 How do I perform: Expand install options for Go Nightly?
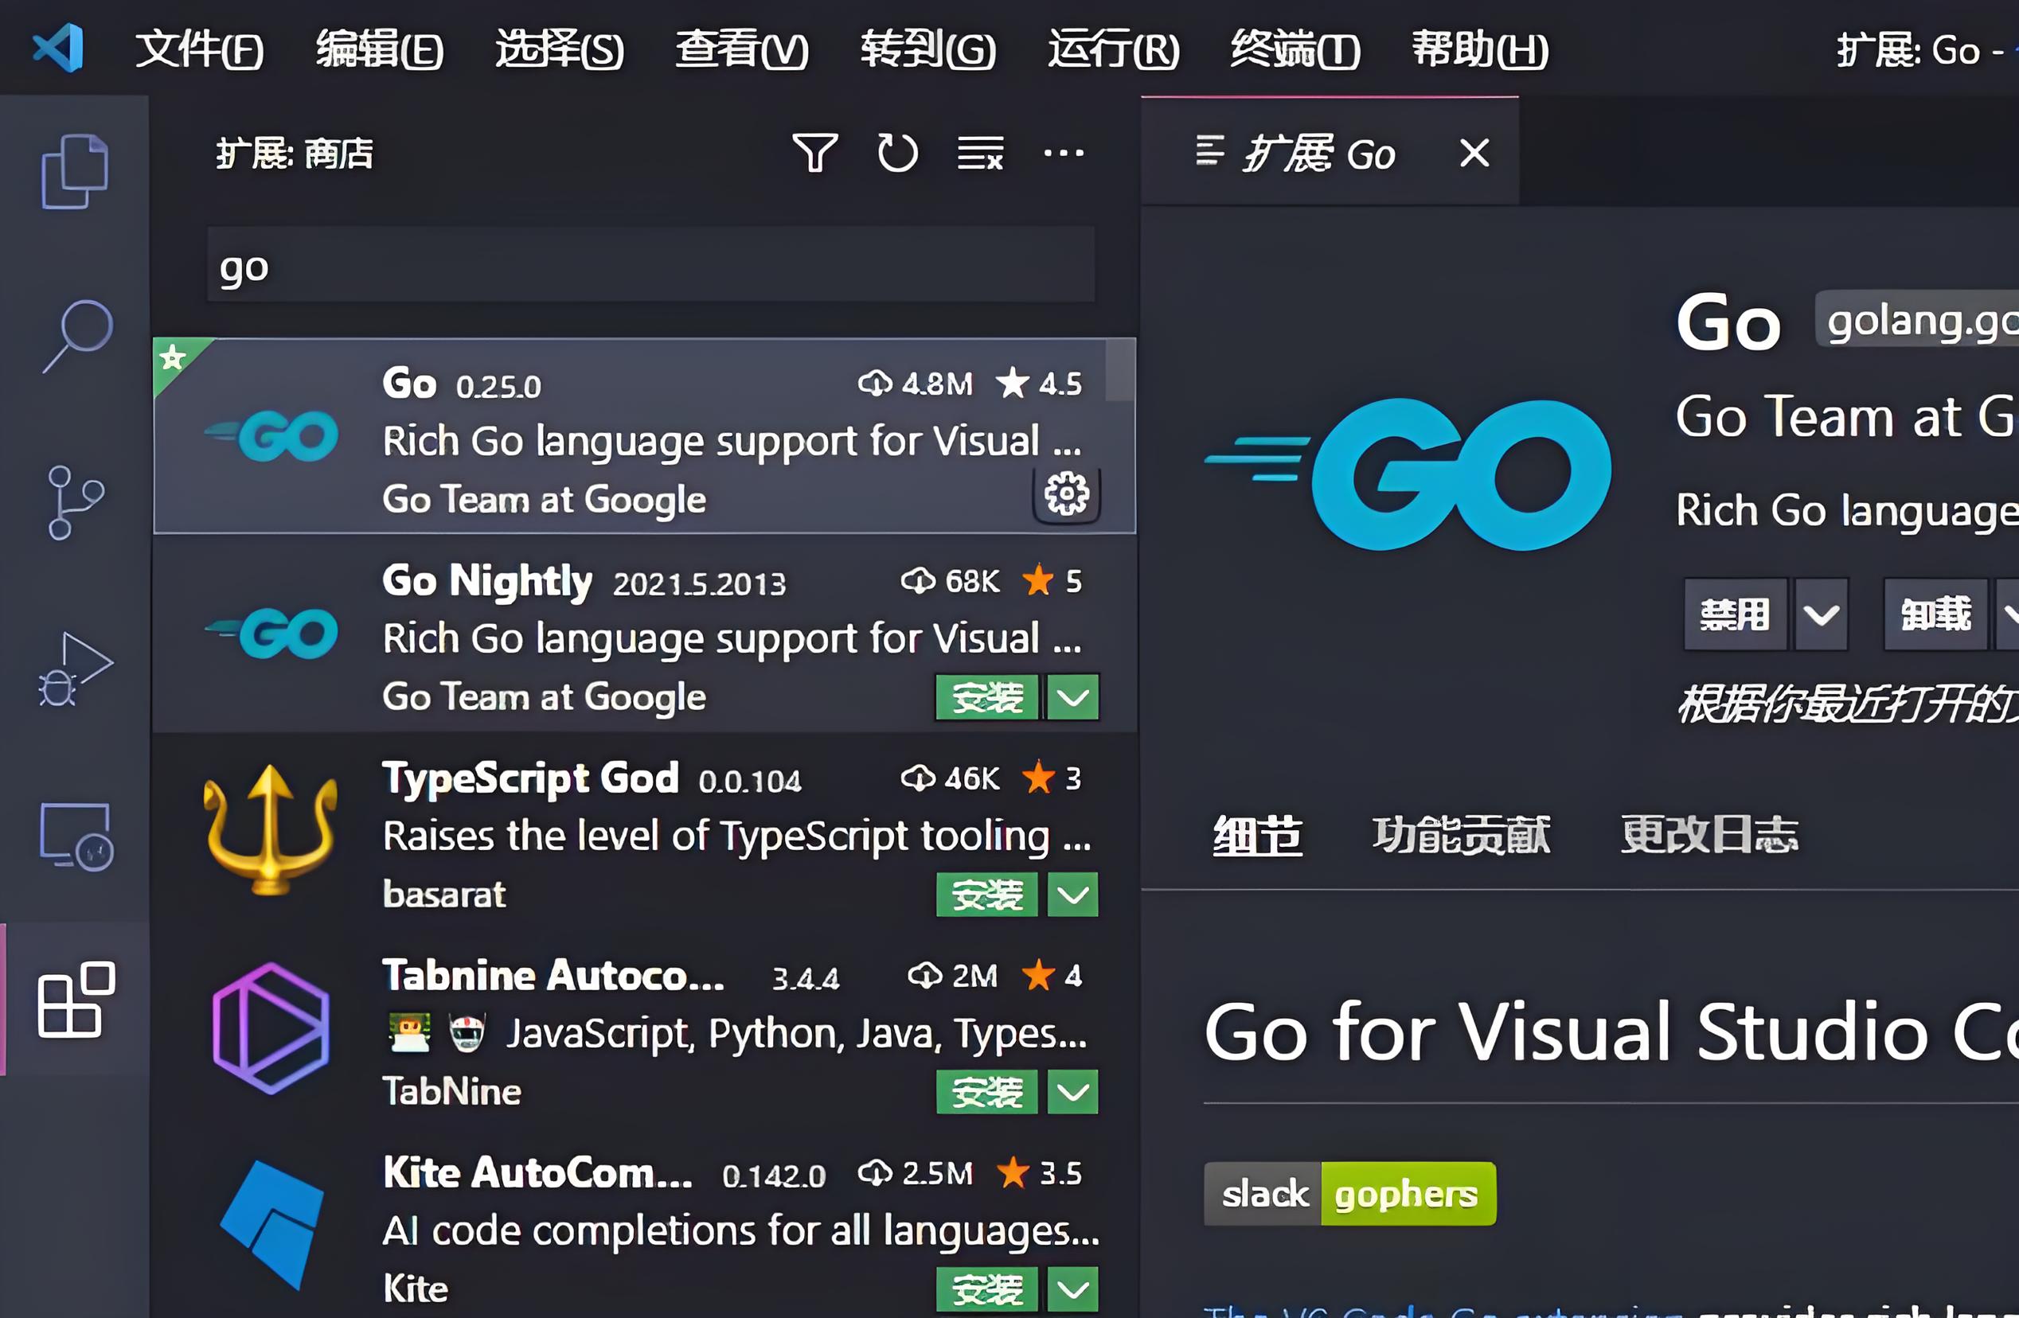(1073, 697)
